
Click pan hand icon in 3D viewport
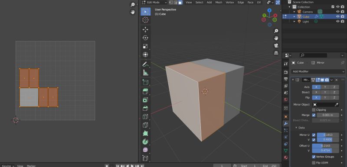pyautogui.click(x=276, y=38)
